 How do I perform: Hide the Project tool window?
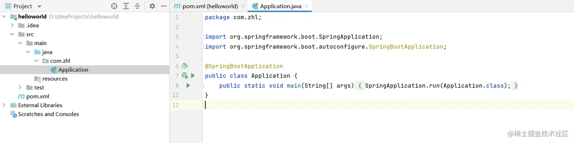164,6
